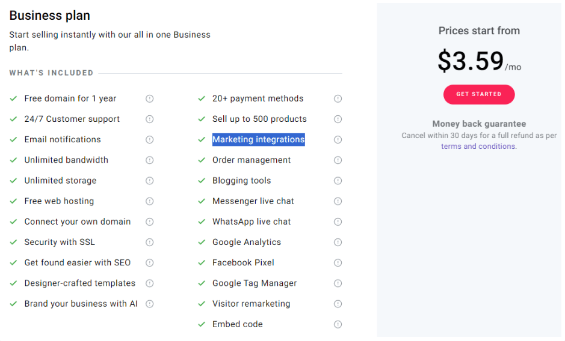565x341 pixels.
Task: Show info for Google Analytics feature
Action: coord(338,242)
